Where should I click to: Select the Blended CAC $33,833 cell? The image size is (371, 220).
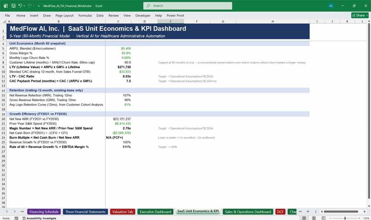coord(118,72)
